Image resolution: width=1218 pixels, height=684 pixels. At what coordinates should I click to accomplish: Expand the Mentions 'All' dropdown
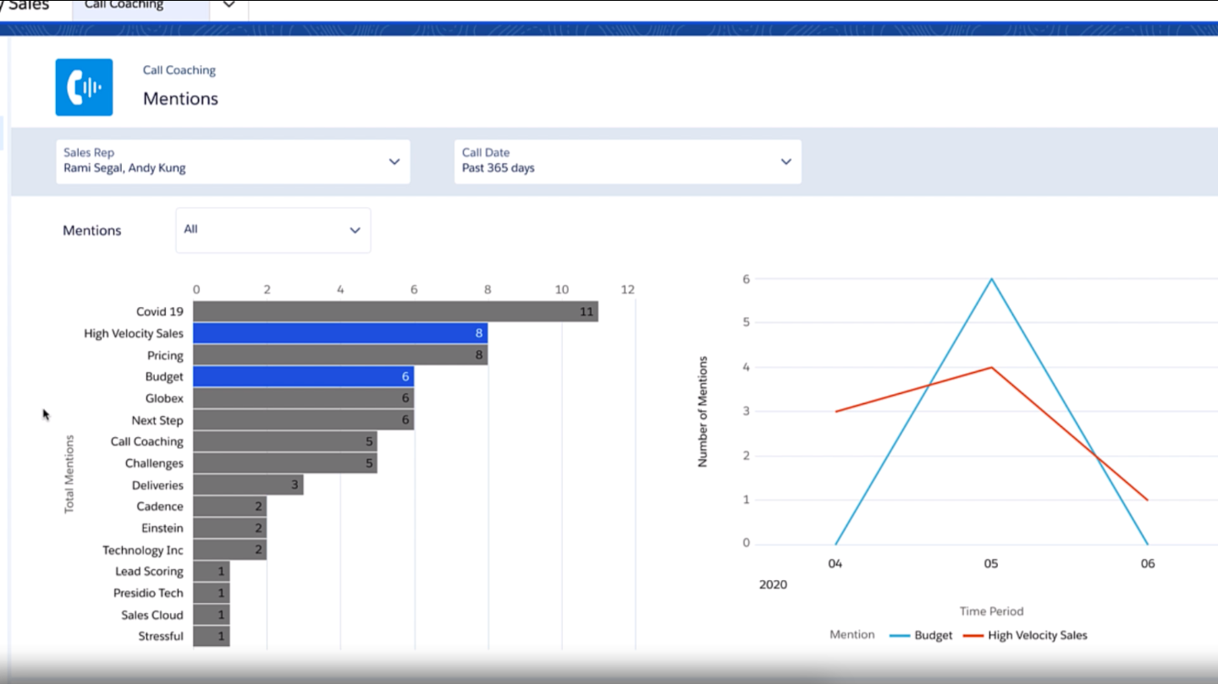(354, 229)
